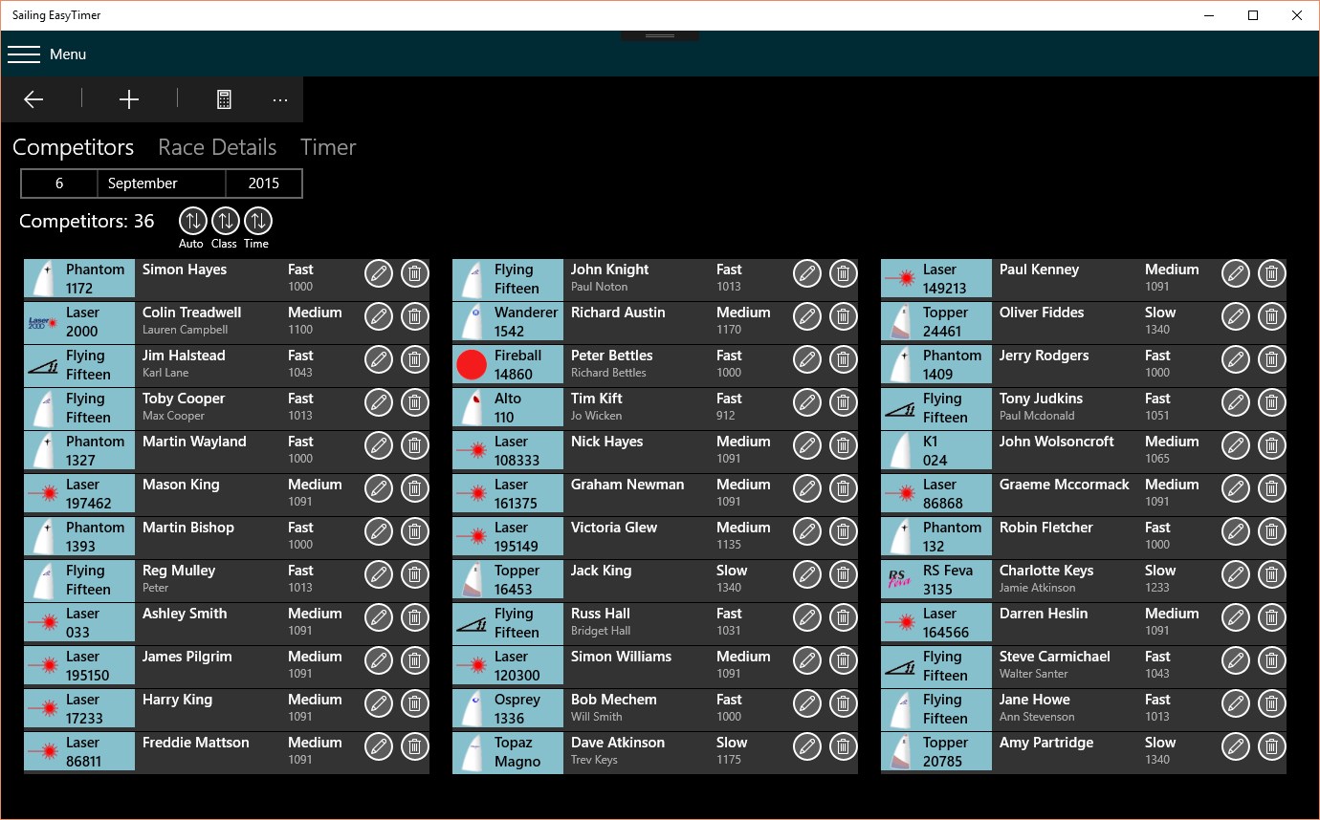Screen dimensions: 1320x820
Task: Open the Menu with the hamburger icon
Action: [24, 54]
